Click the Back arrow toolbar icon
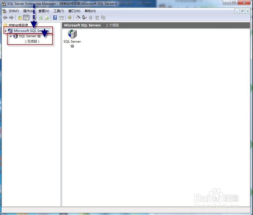The width and height of the screenshot is (253, 215). coord(5,18)
